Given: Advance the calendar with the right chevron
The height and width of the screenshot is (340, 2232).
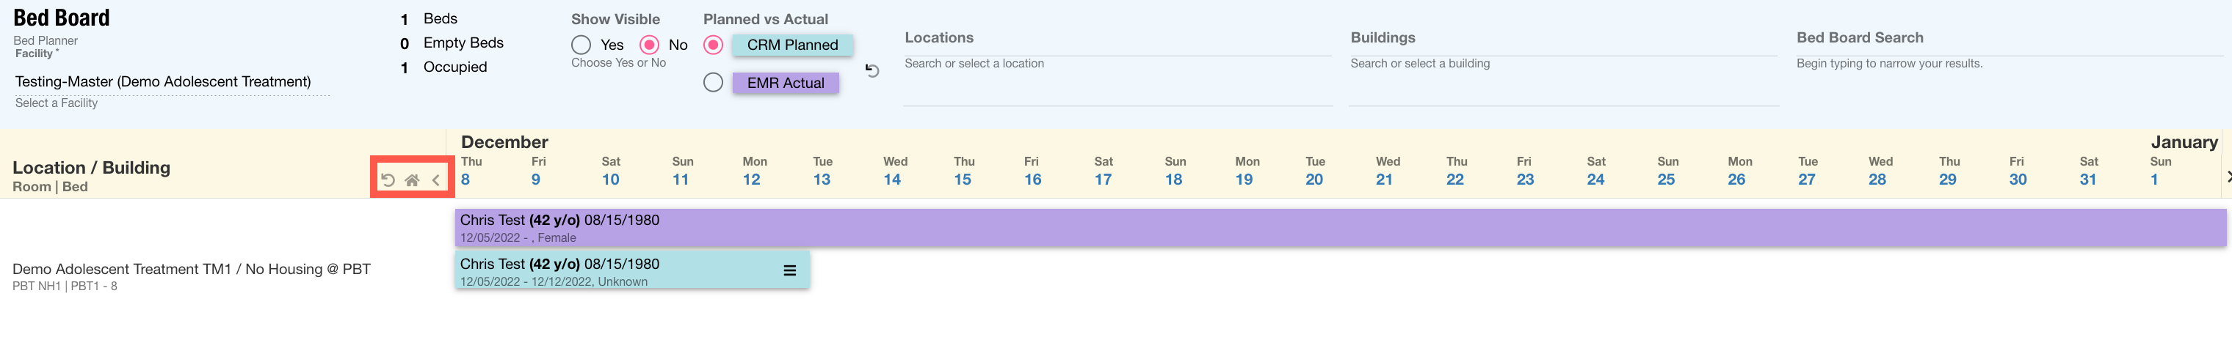Looking at the screenshot, I should tap(2228, 177).
